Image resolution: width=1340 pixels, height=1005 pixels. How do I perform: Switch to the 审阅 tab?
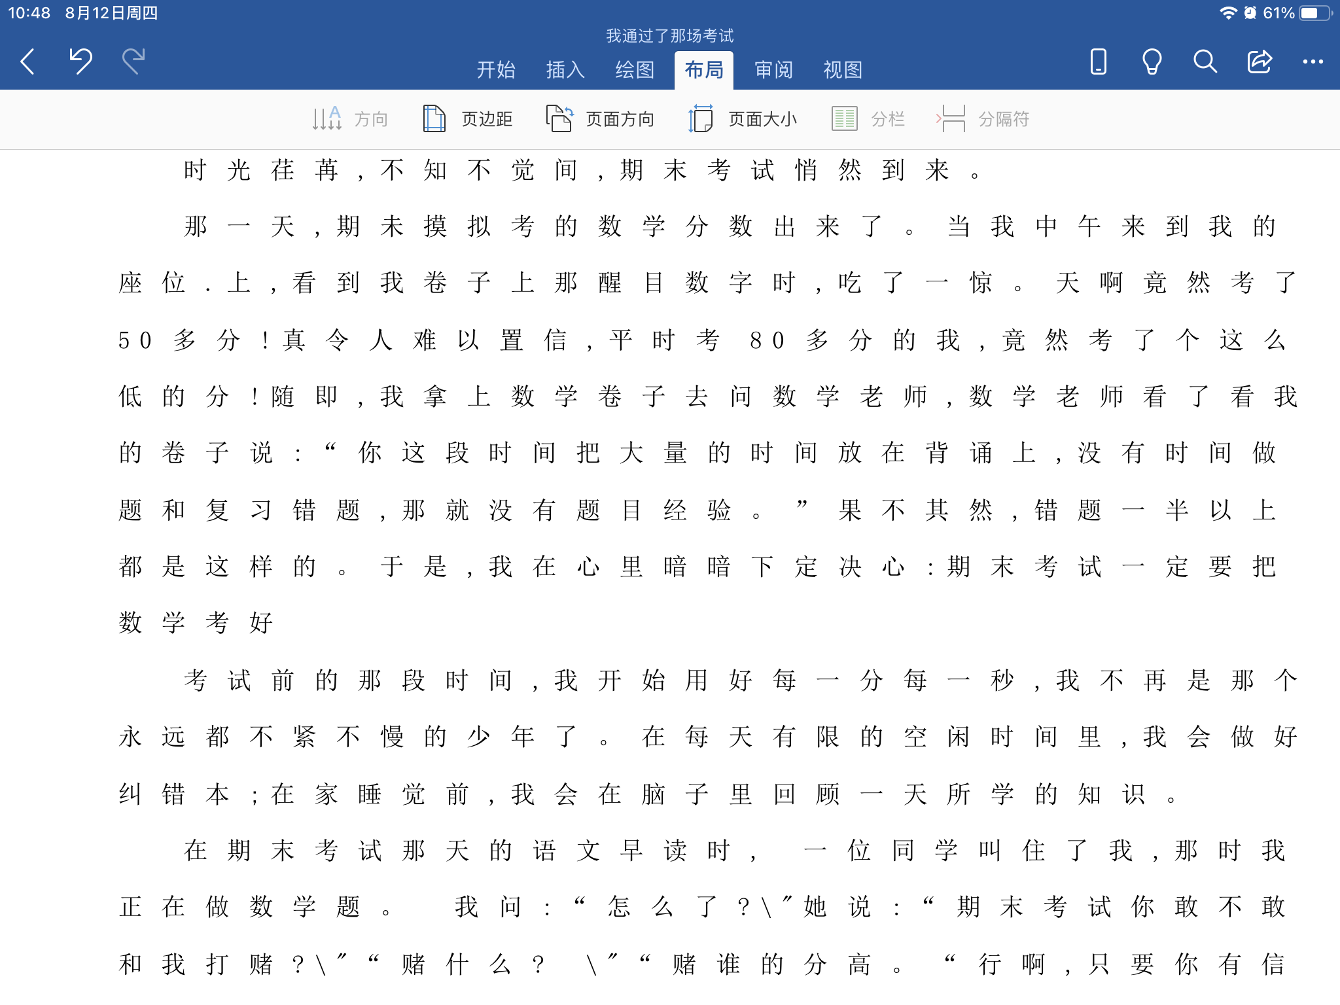(x=773, y=69)
